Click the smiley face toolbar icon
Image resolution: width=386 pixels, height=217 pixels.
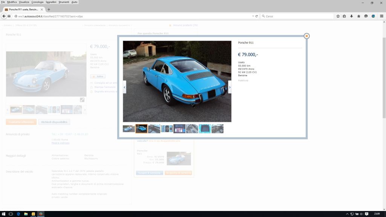click(x=366, y=16)
